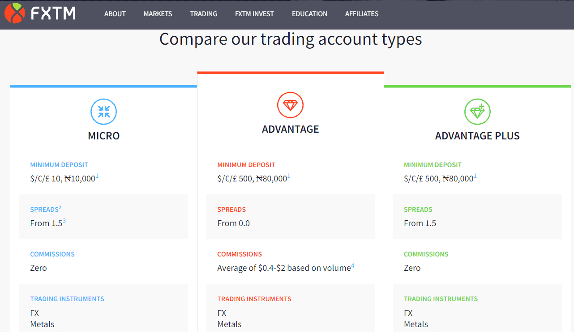Click the green diamond-plus badge icon

[x=477, y=112]
